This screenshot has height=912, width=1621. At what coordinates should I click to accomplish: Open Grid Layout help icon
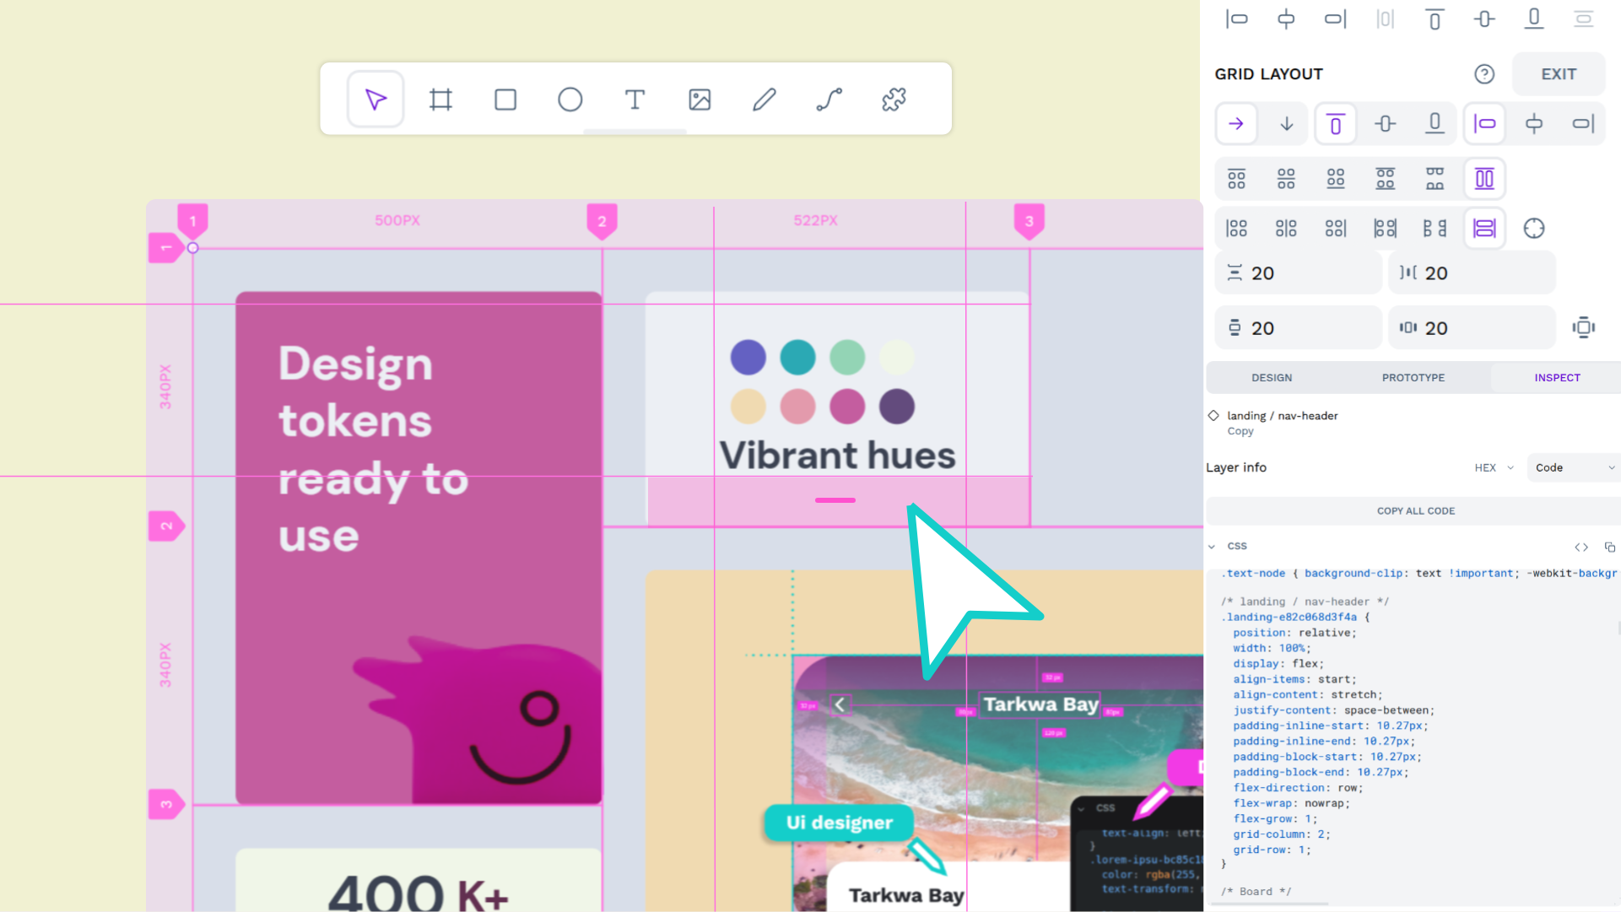[x=1484, y=74]
